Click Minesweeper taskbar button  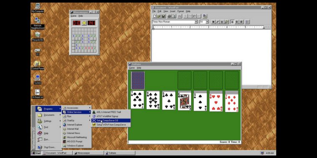88,153
